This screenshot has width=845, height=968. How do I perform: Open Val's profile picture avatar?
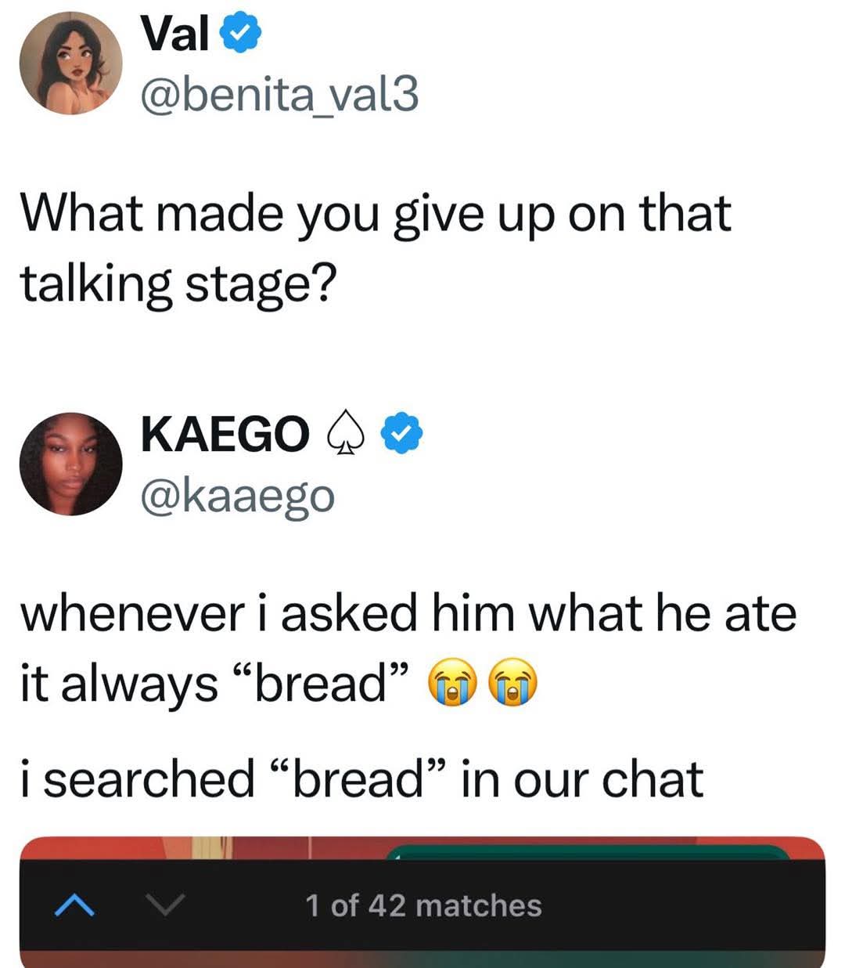coord(70,63)
